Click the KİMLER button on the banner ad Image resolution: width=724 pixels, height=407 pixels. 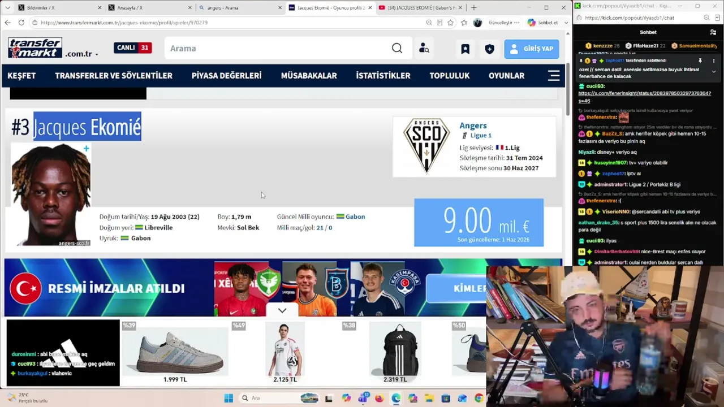[457, 288]
